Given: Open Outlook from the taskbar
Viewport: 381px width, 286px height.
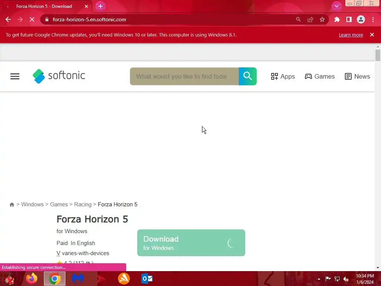Looking at the screenshot, I should 147,279.
